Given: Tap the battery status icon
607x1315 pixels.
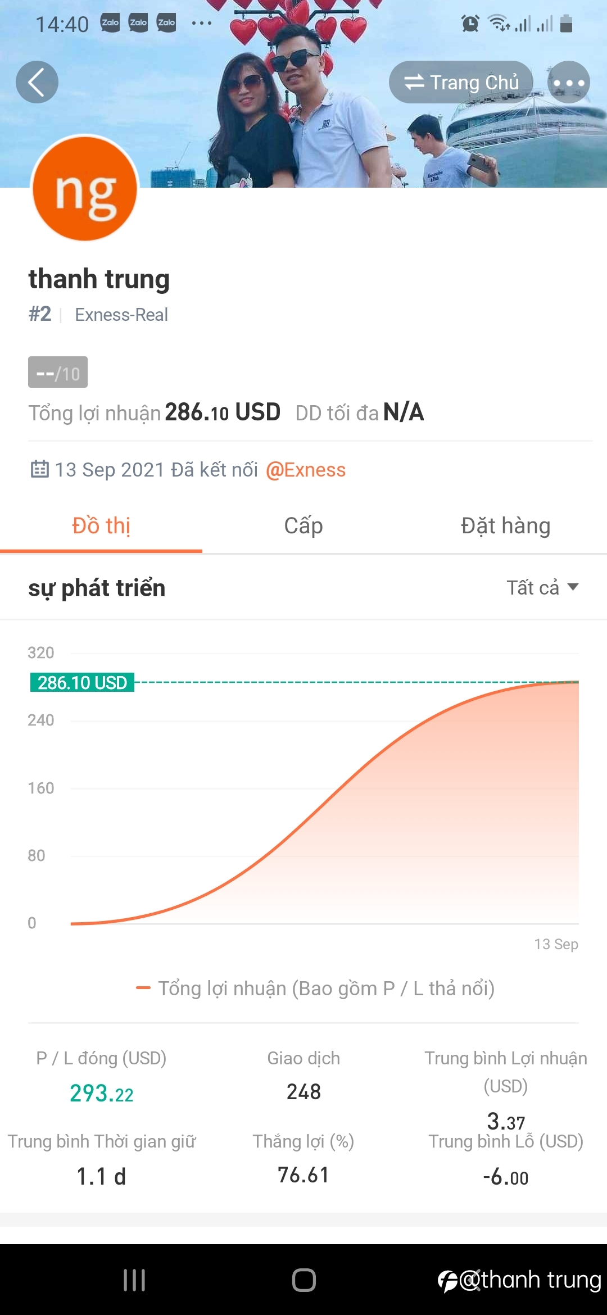Looking at the screenshot, I should pos(567,24).
